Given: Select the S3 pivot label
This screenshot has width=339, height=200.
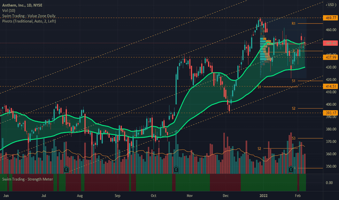Looking at the screenshot, I should (294, 138).
